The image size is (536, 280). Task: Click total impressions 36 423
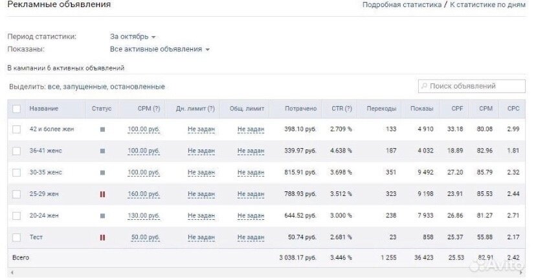[423, 257]
